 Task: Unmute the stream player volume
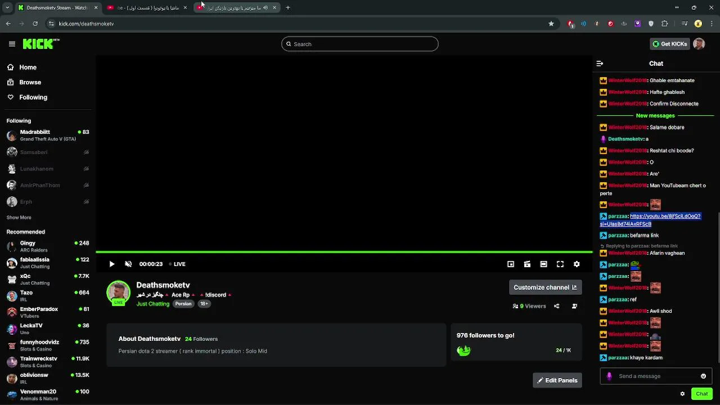[128, 264]
